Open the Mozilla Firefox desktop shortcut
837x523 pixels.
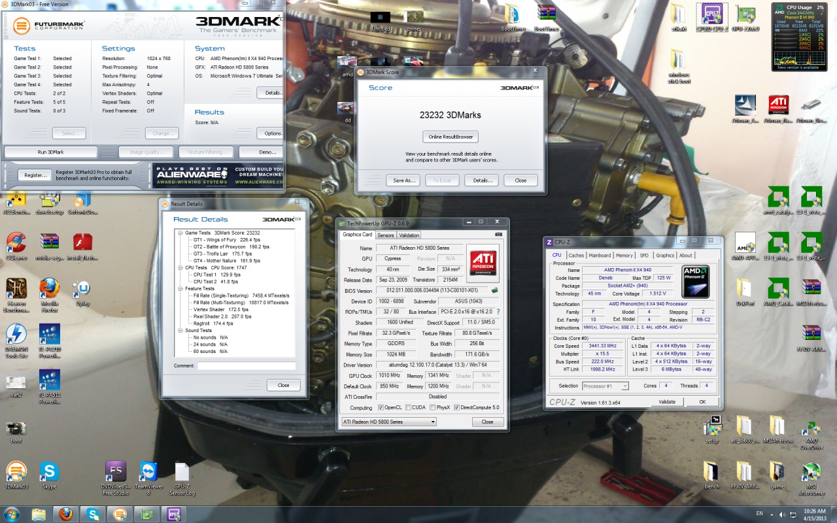pos(49,291)
